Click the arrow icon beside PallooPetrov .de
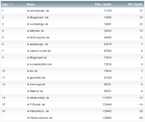Image resolution: width=145 pixels, height=122 pixels. pos(28,111)
